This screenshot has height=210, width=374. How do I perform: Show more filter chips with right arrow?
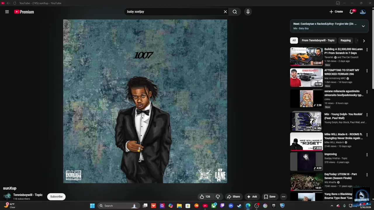[364, 41]
